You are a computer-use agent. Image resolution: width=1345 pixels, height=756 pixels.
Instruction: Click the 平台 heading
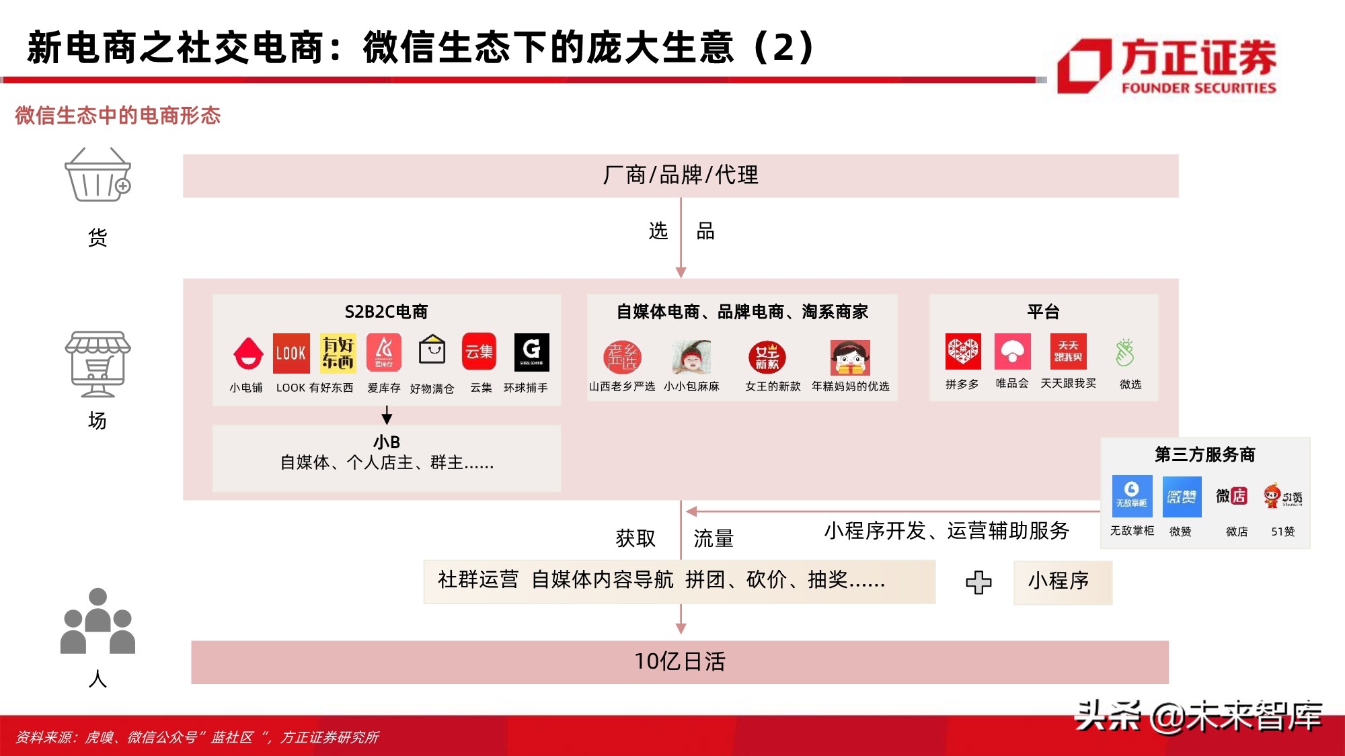(x=1043, y=312)
